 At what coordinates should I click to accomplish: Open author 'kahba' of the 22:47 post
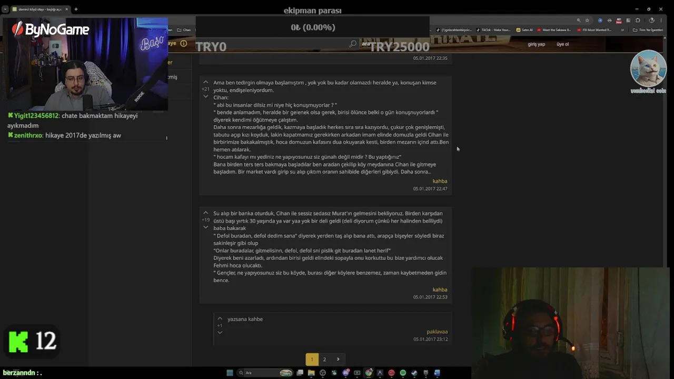coord(440,181)
